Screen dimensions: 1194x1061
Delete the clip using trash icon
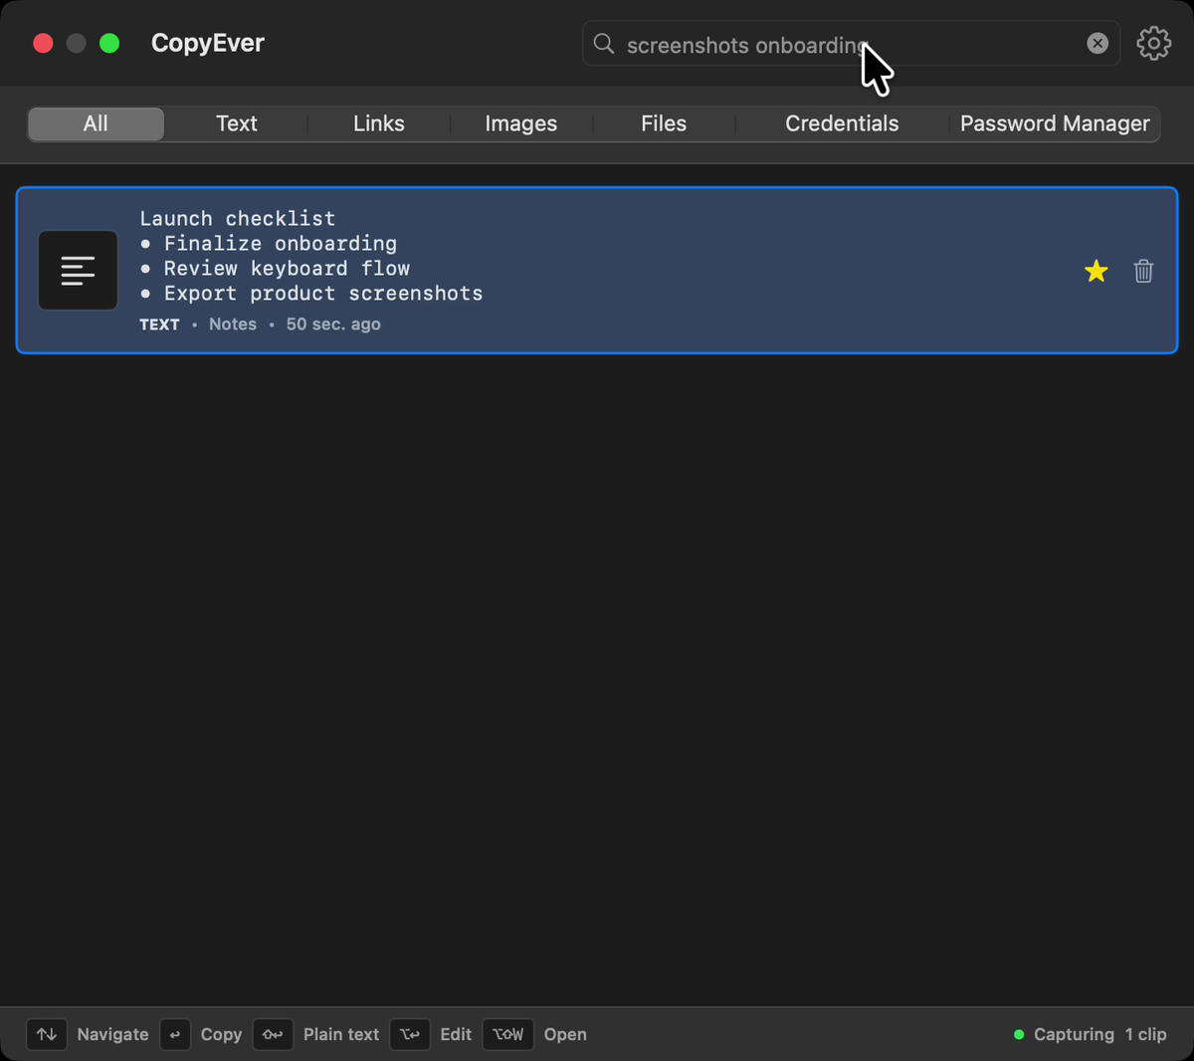point(1143,271)
